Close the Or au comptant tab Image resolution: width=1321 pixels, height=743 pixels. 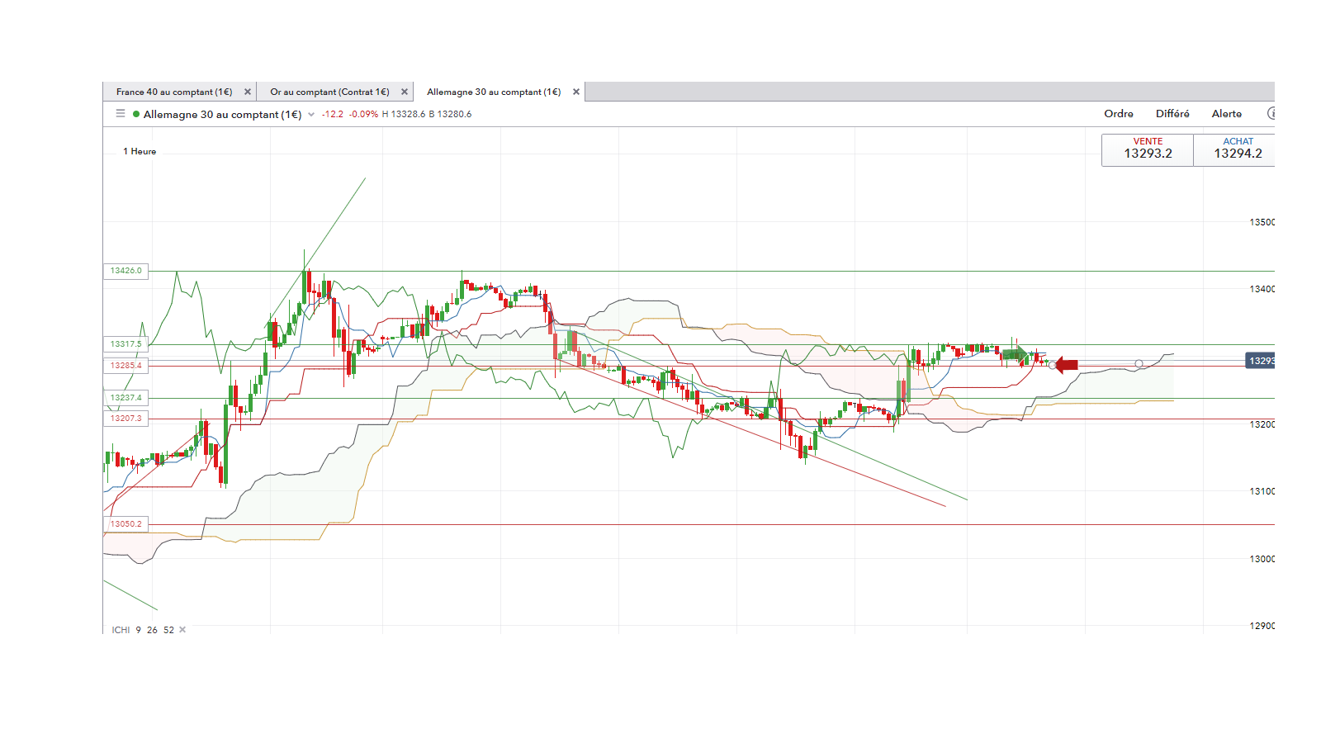tap(405, 92)
